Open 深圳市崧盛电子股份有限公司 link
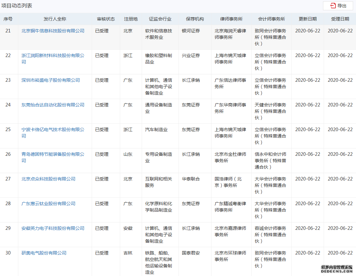This screenshot has width=356, height=276. tap(51, 80)
